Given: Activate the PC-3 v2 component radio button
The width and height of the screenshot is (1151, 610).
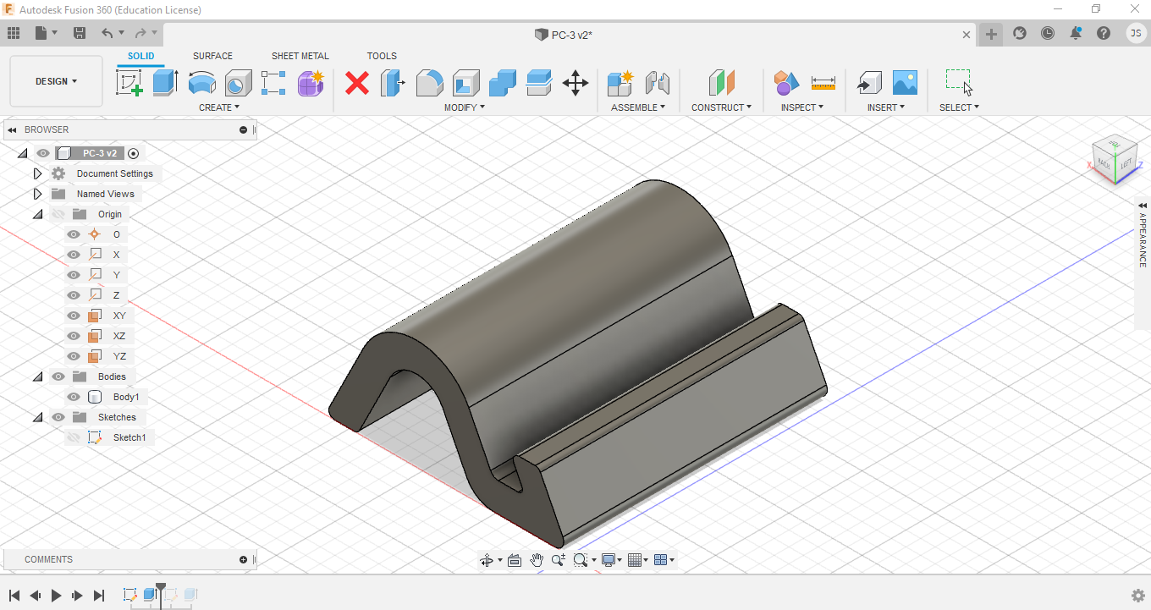Looking at the screenshot, I should (x=133, y=153).
